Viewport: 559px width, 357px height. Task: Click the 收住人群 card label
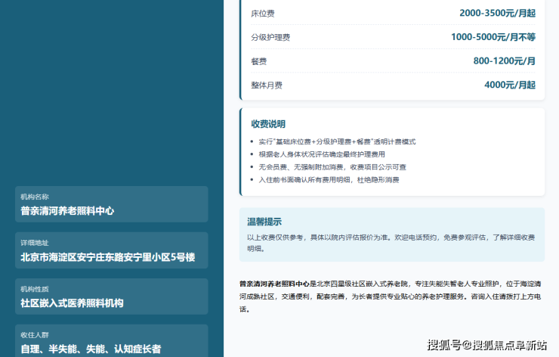click(x=35, y=335)
